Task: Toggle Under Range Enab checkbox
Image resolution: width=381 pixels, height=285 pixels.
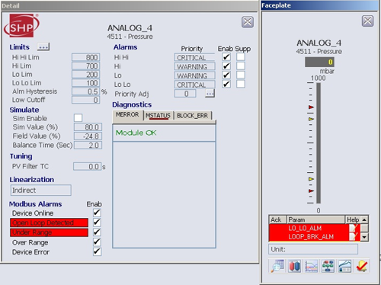Action: tap(97, 232)
